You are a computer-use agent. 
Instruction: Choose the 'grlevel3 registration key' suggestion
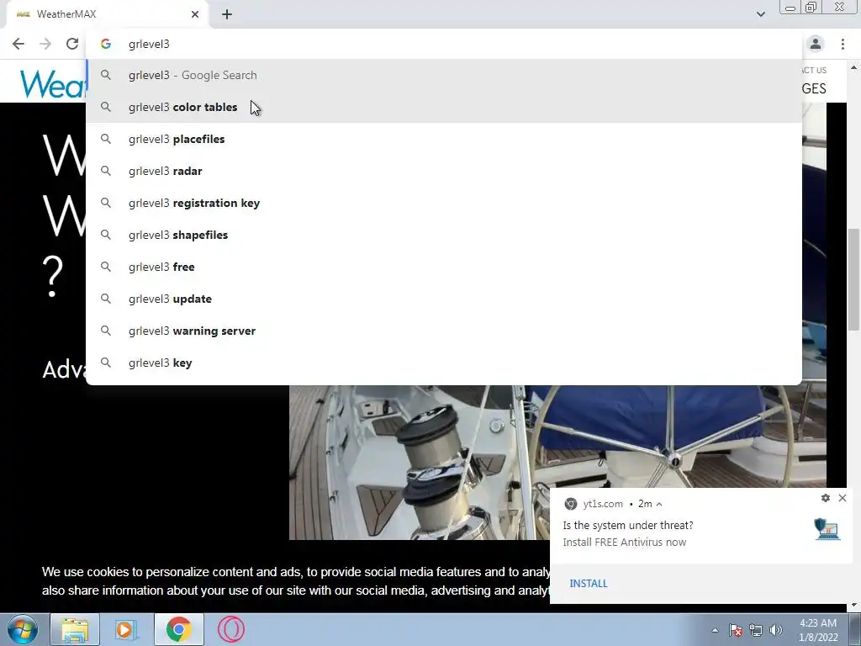coord(444,203)
